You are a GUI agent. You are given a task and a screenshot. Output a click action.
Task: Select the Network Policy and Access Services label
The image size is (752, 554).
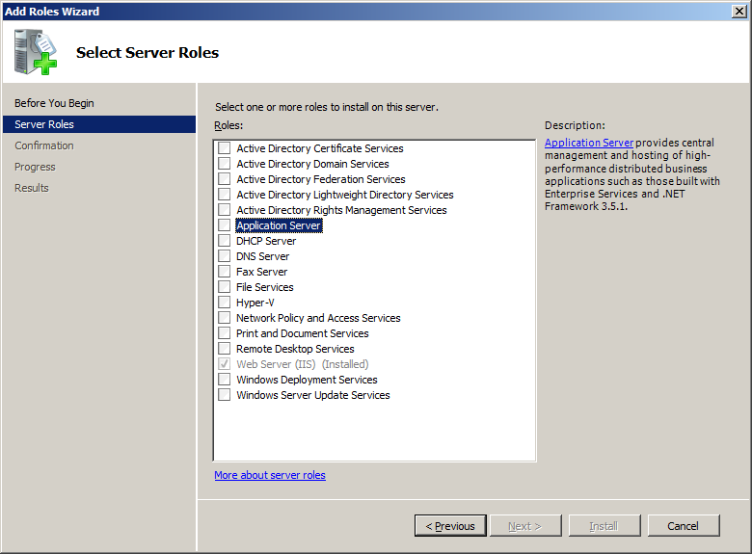coord(318,318)
